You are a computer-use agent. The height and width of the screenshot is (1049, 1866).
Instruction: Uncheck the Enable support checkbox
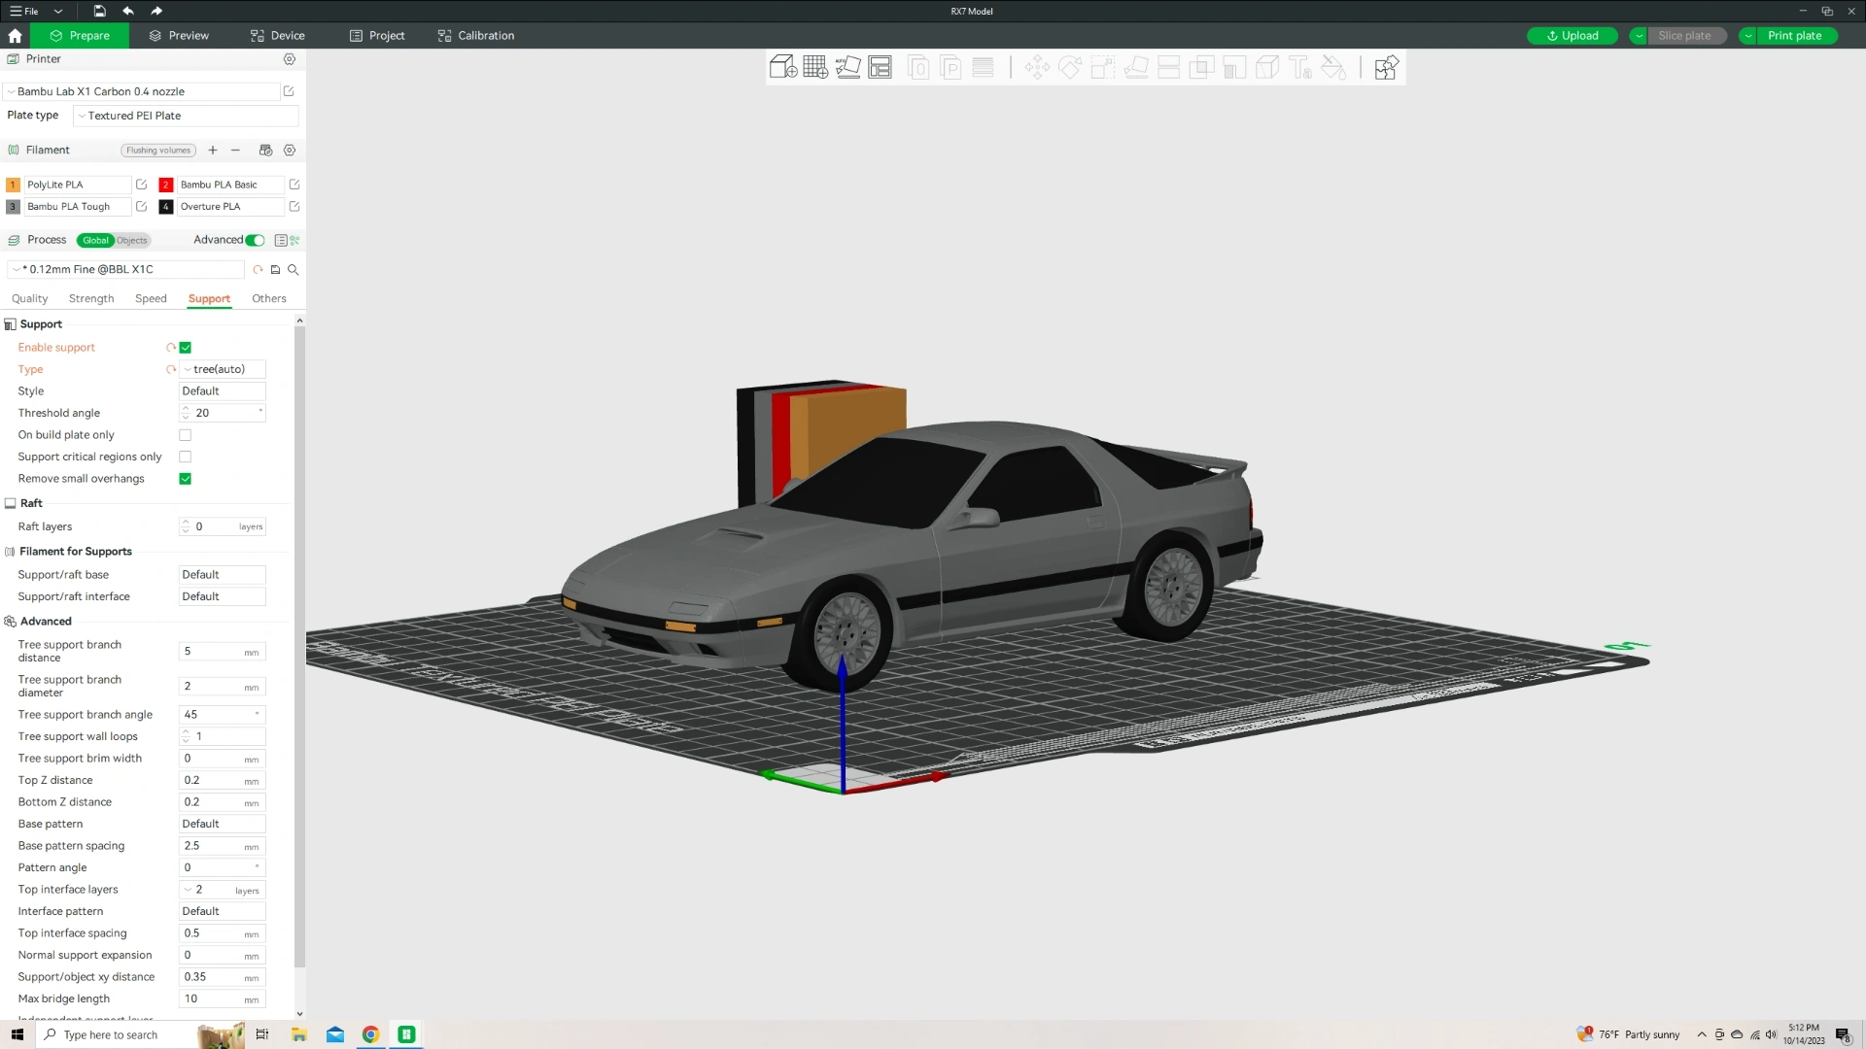coord(186,348)
